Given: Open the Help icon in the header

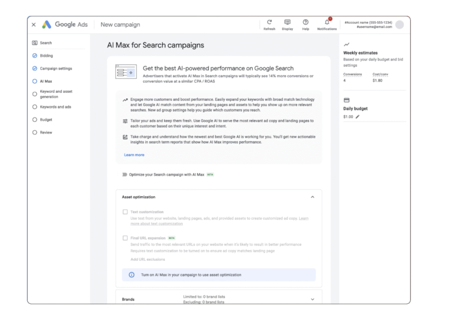Looking at the screenshot, I should [305, 22].
